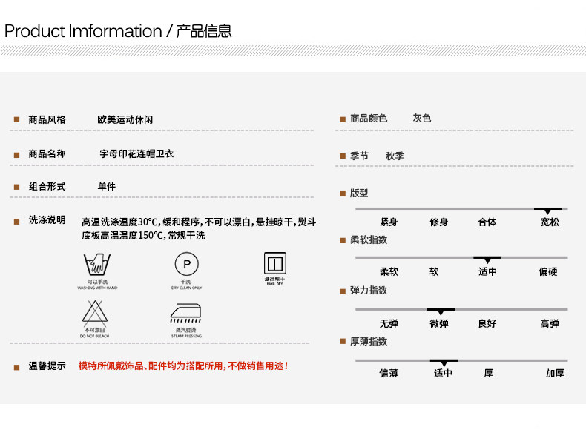This screenshot has height=433, width=586.
Task: Click the 版型 slider marker at 宽松
Action: 547,211
